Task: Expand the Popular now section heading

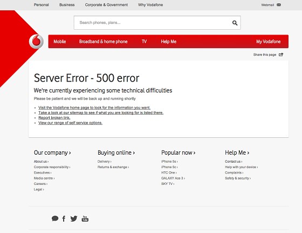Action: (179, 152)
